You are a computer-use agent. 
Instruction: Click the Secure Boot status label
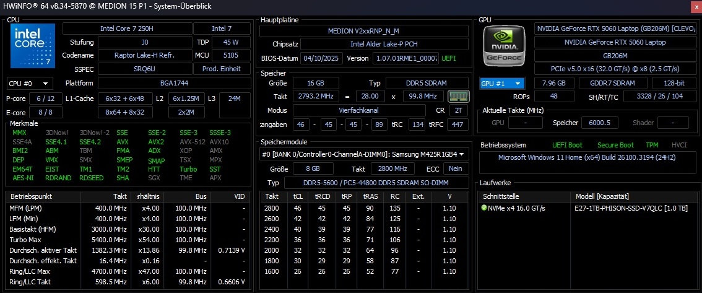tap(615, 145)
